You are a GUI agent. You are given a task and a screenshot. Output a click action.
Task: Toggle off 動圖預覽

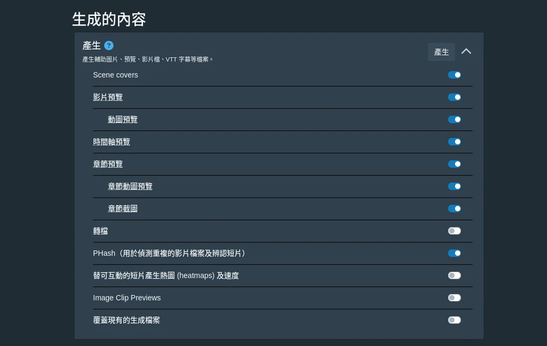(x=455, y=119)
